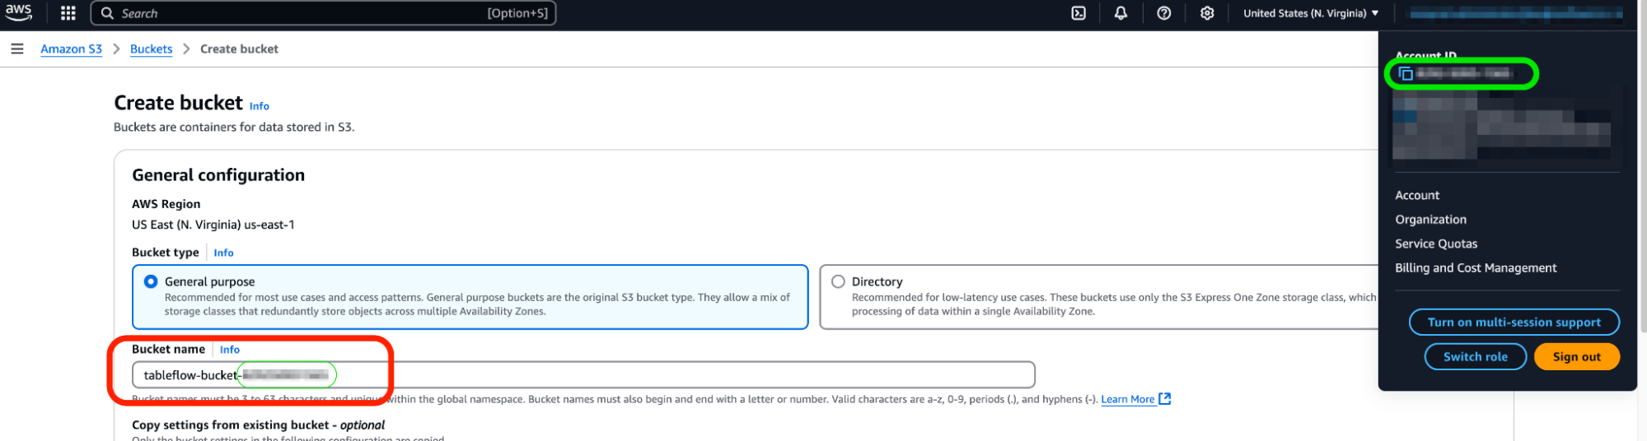Viewport: 1647px width, 441px height.
Task: Open the settings gear icon
Action: pyautogui.click(x=1207, y=13)
